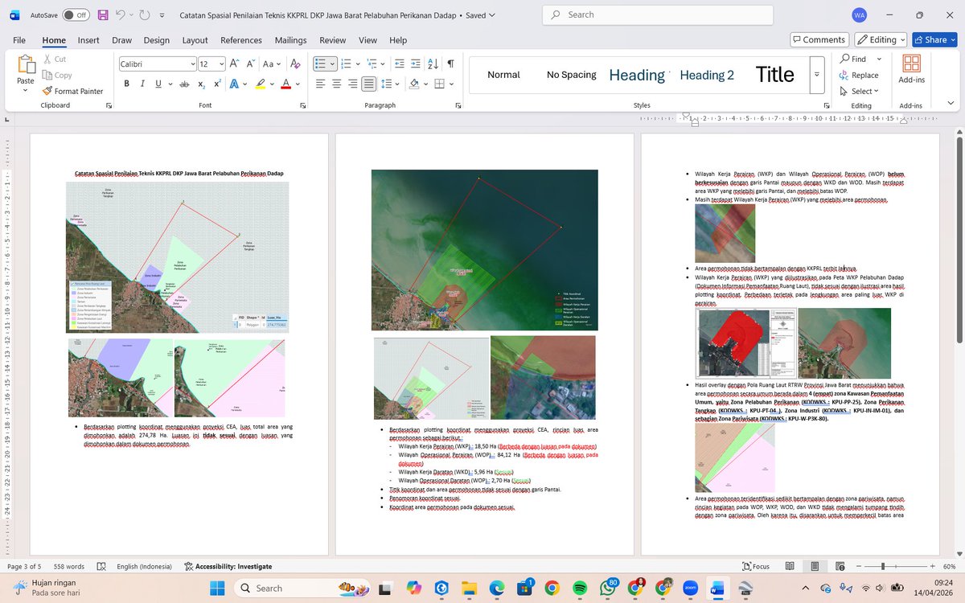Viewport: 965px width, 603px height.
Task: Increase font size with grow icon
Action: tap(234, 64)
